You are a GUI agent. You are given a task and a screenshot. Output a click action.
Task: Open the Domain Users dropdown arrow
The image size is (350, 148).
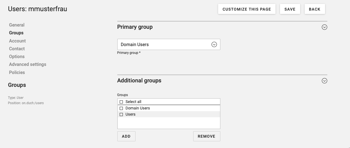click(x=214, y=44)
